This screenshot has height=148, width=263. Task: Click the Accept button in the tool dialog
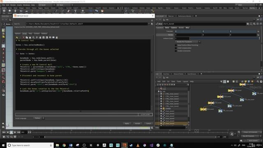(138, 123)
